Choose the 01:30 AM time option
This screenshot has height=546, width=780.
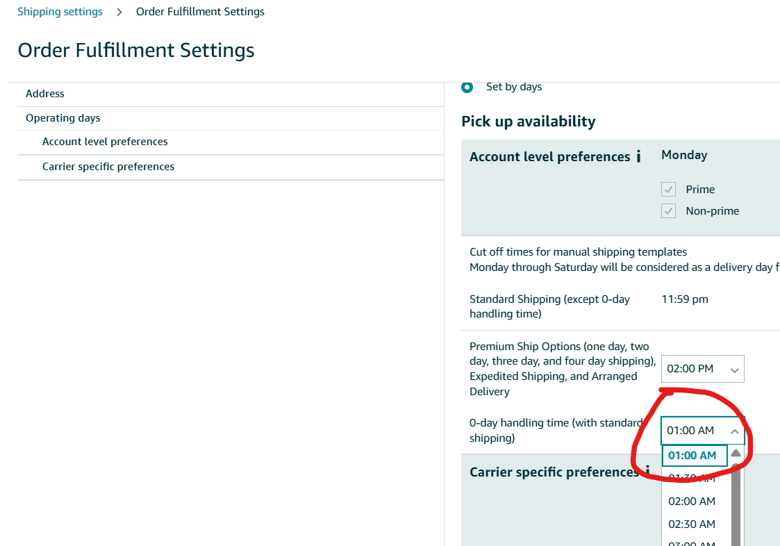pyautogui.click(x=692, y=478)
